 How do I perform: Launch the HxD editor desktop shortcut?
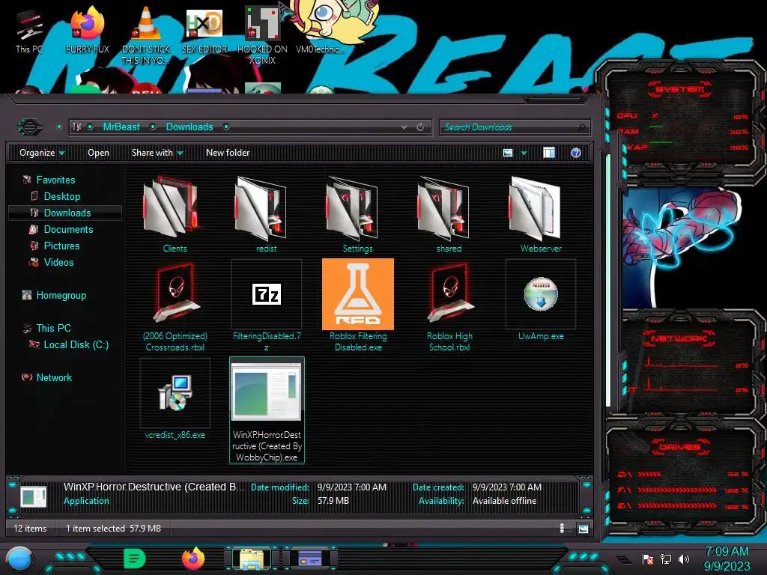[204, 30]
